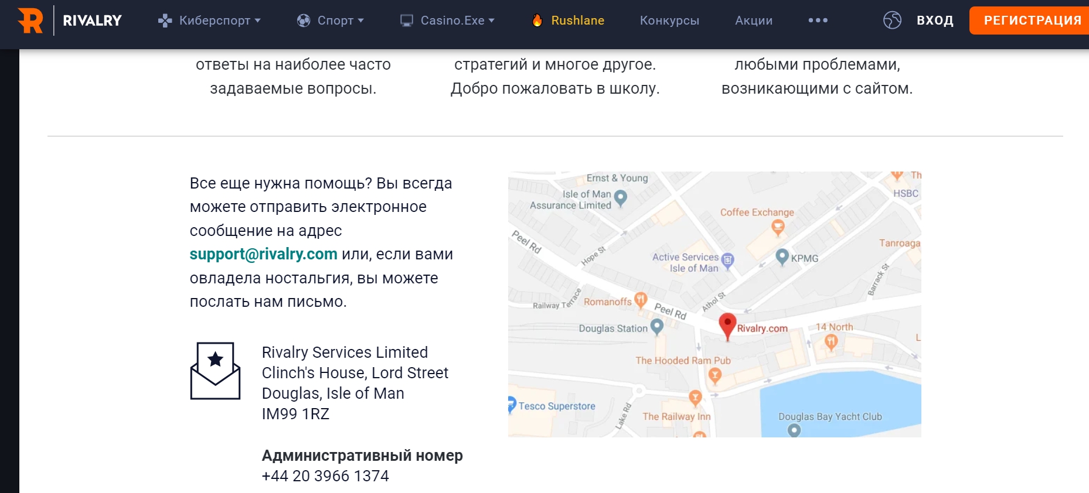Click the Casino.Exe monitor icon
This screenshot has width=1089, height=493.
click(x=407, y=20)
